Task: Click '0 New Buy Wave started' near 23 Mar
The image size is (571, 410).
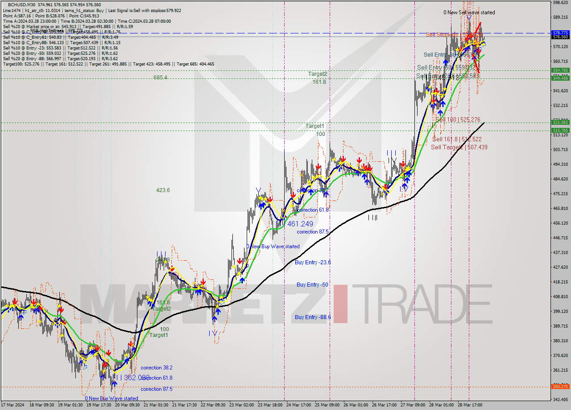Action: click(x=273, y=246)
